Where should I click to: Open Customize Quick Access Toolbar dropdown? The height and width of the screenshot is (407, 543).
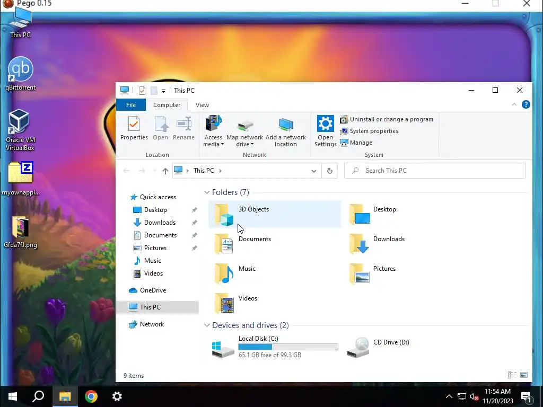coord(163,91)
